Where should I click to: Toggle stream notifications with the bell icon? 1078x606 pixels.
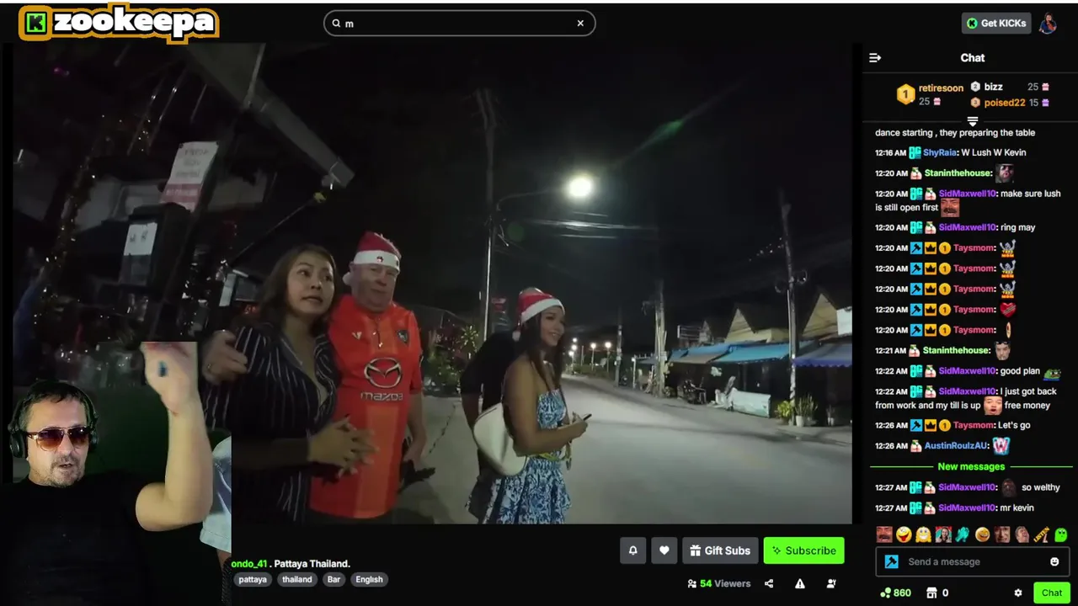tap(633, 550)
